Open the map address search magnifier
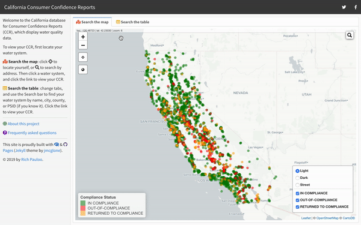This screenshot has height=225, width=361. point(350,35)
